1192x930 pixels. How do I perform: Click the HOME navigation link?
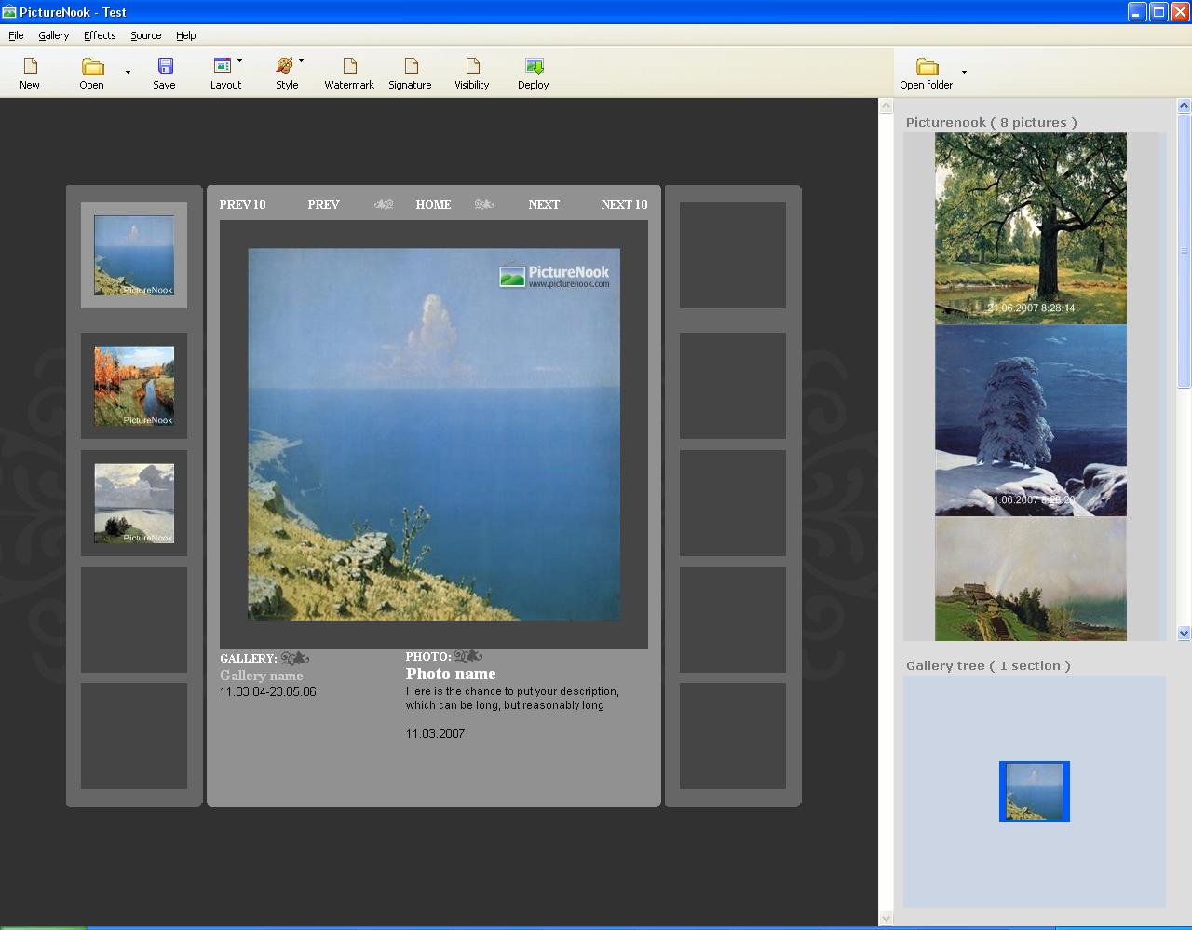[433, 205]
